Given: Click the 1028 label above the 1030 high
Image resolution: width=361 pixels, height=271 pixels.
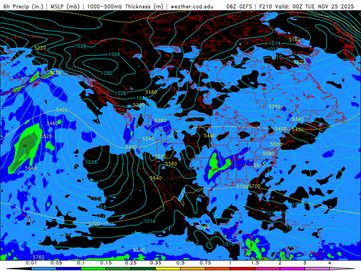Looking at the screenshot, I should [x=114, y=54].
